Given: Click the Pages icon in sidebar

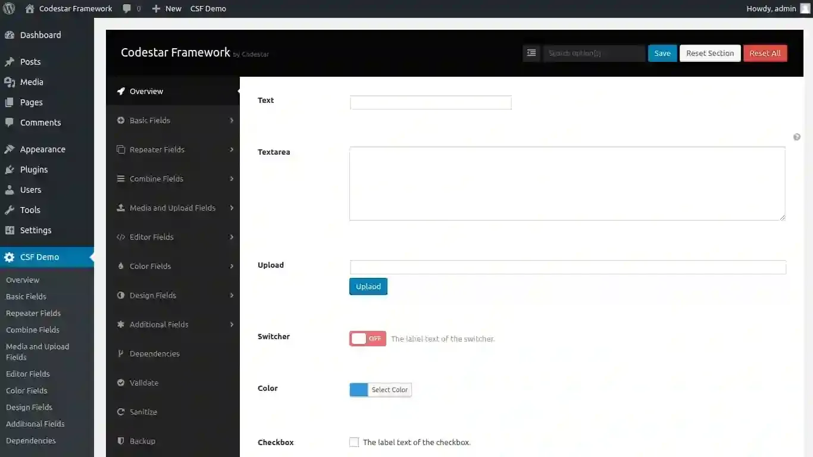Looking at the screenshot, I should pyautogui.click(x=10, y=102).
